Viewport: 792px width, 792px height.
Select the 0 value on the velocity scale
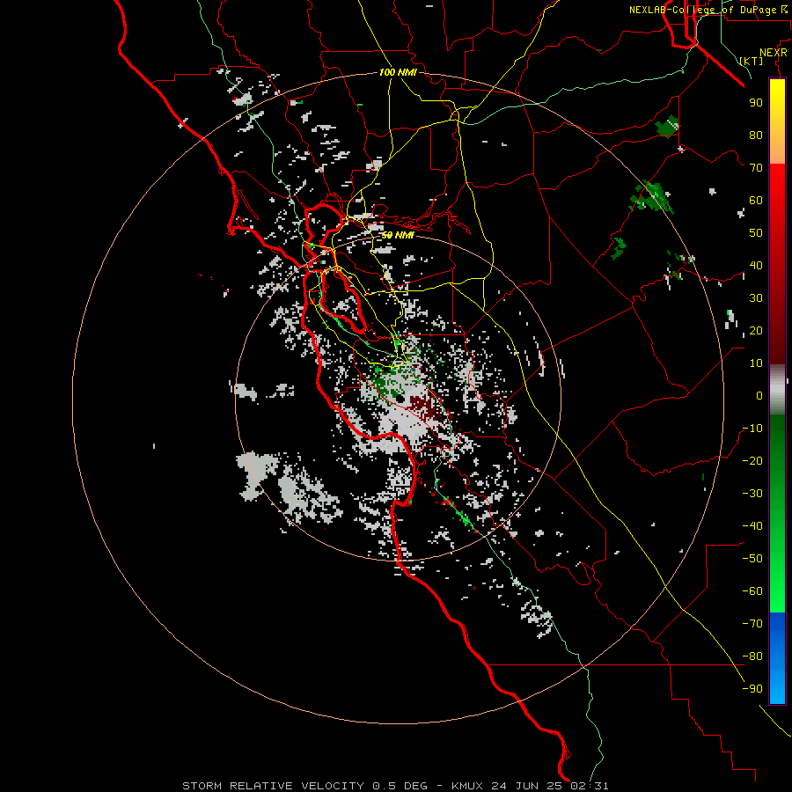[x=759, y=395]
